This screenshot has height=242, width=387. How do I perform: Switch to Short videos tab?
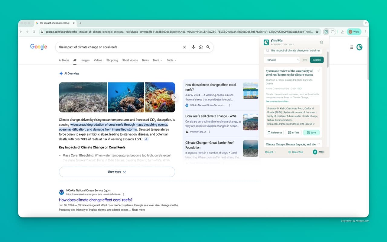(130, 60)
